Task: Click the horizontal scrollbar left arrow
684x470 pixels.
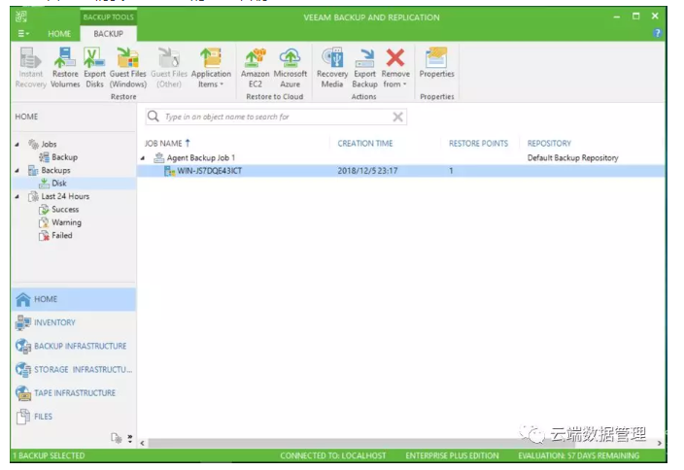Action: (x=143, y=443)
